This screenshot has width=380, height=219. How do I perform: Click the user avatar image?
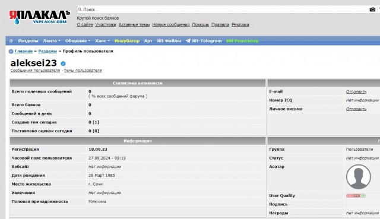pyautogui.click(x=358, y=177)
